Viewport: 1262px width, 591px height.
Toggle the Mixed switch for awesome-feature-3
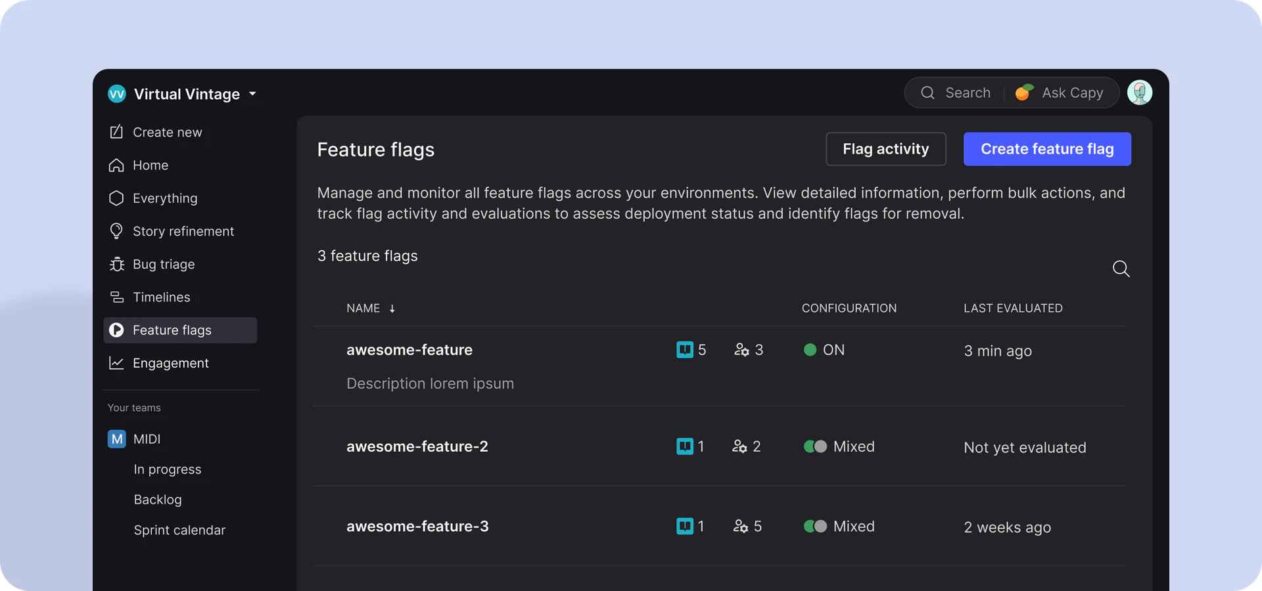(x=815, y=526)
